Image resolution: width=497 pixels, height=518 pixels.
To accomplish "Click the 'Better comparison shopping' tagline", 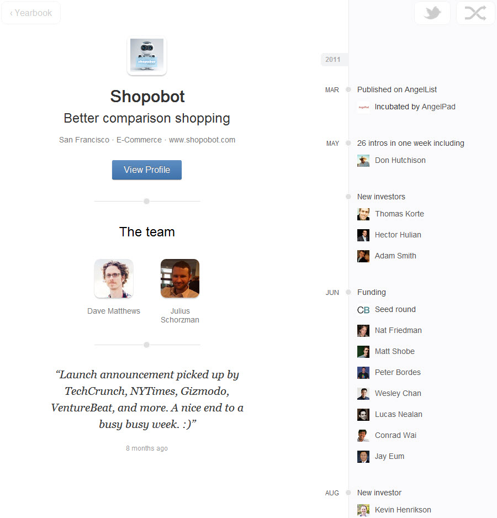I will 147,118.
